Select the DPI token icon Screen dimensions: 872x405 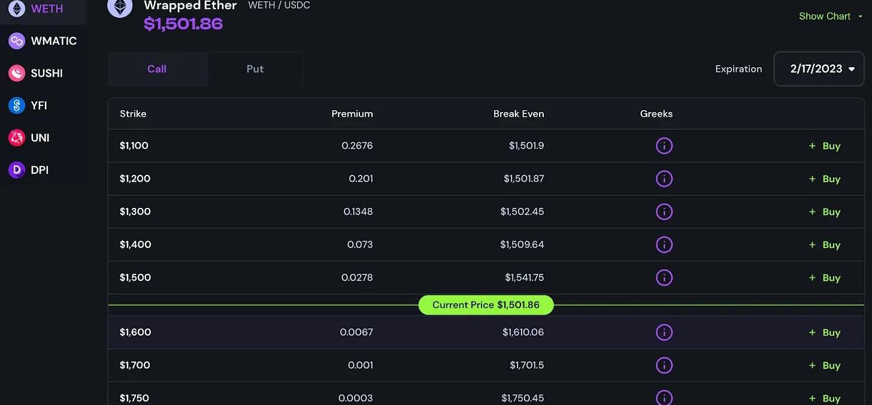click(16, 170)
